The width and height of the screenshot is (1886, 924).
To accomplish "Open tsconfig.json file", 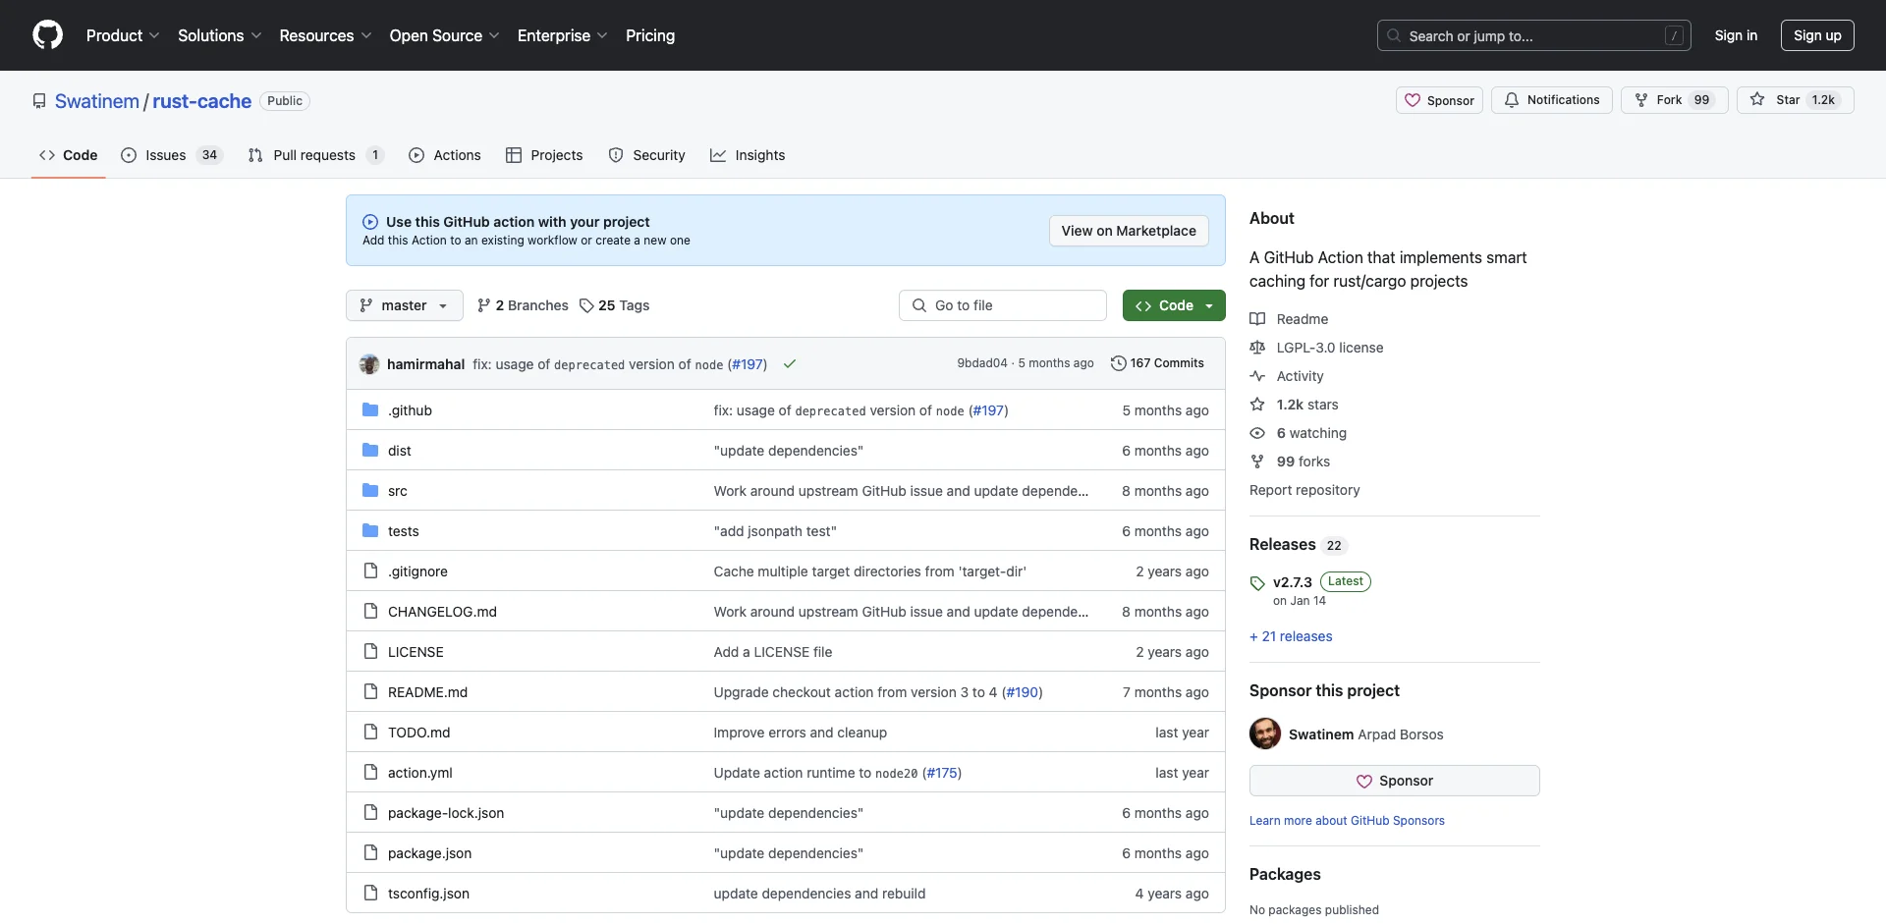I will coord(428,894).
